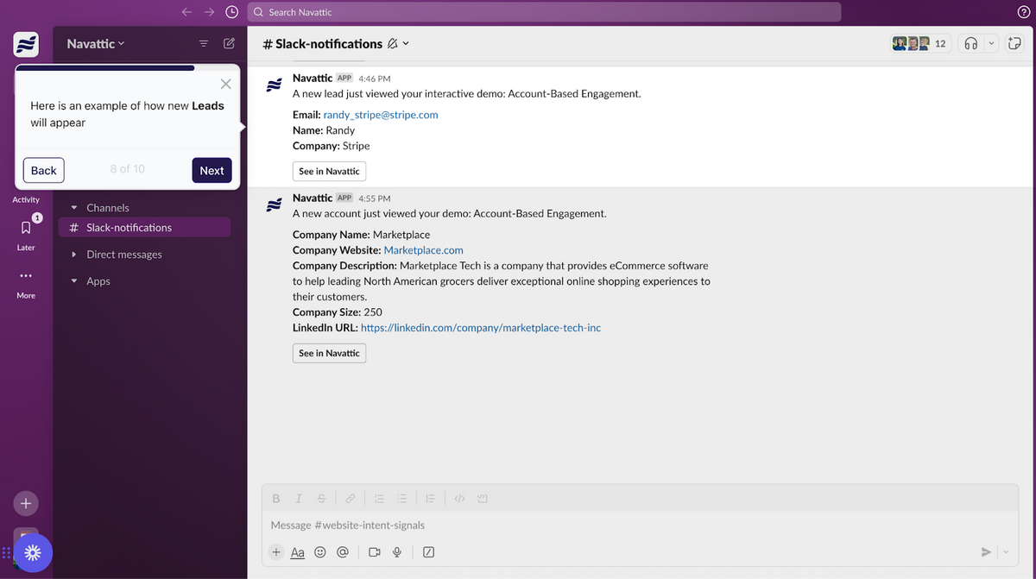Click Next in the tour popup
The height and width of the screenshot is (579, 1036).
pos(212,170)
